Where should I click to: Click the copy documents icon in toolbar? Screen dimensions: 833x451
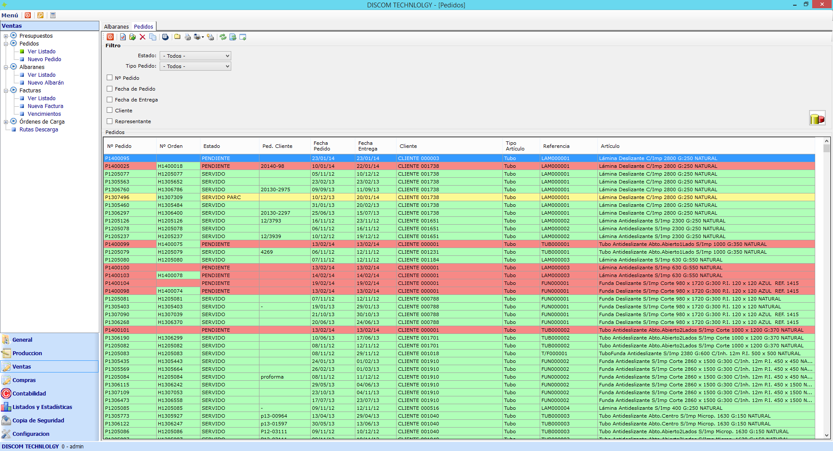[x=153, y=37]
